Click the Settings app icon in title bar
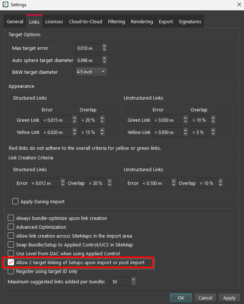Screen dimensions: 244x304 pos(6,5)
